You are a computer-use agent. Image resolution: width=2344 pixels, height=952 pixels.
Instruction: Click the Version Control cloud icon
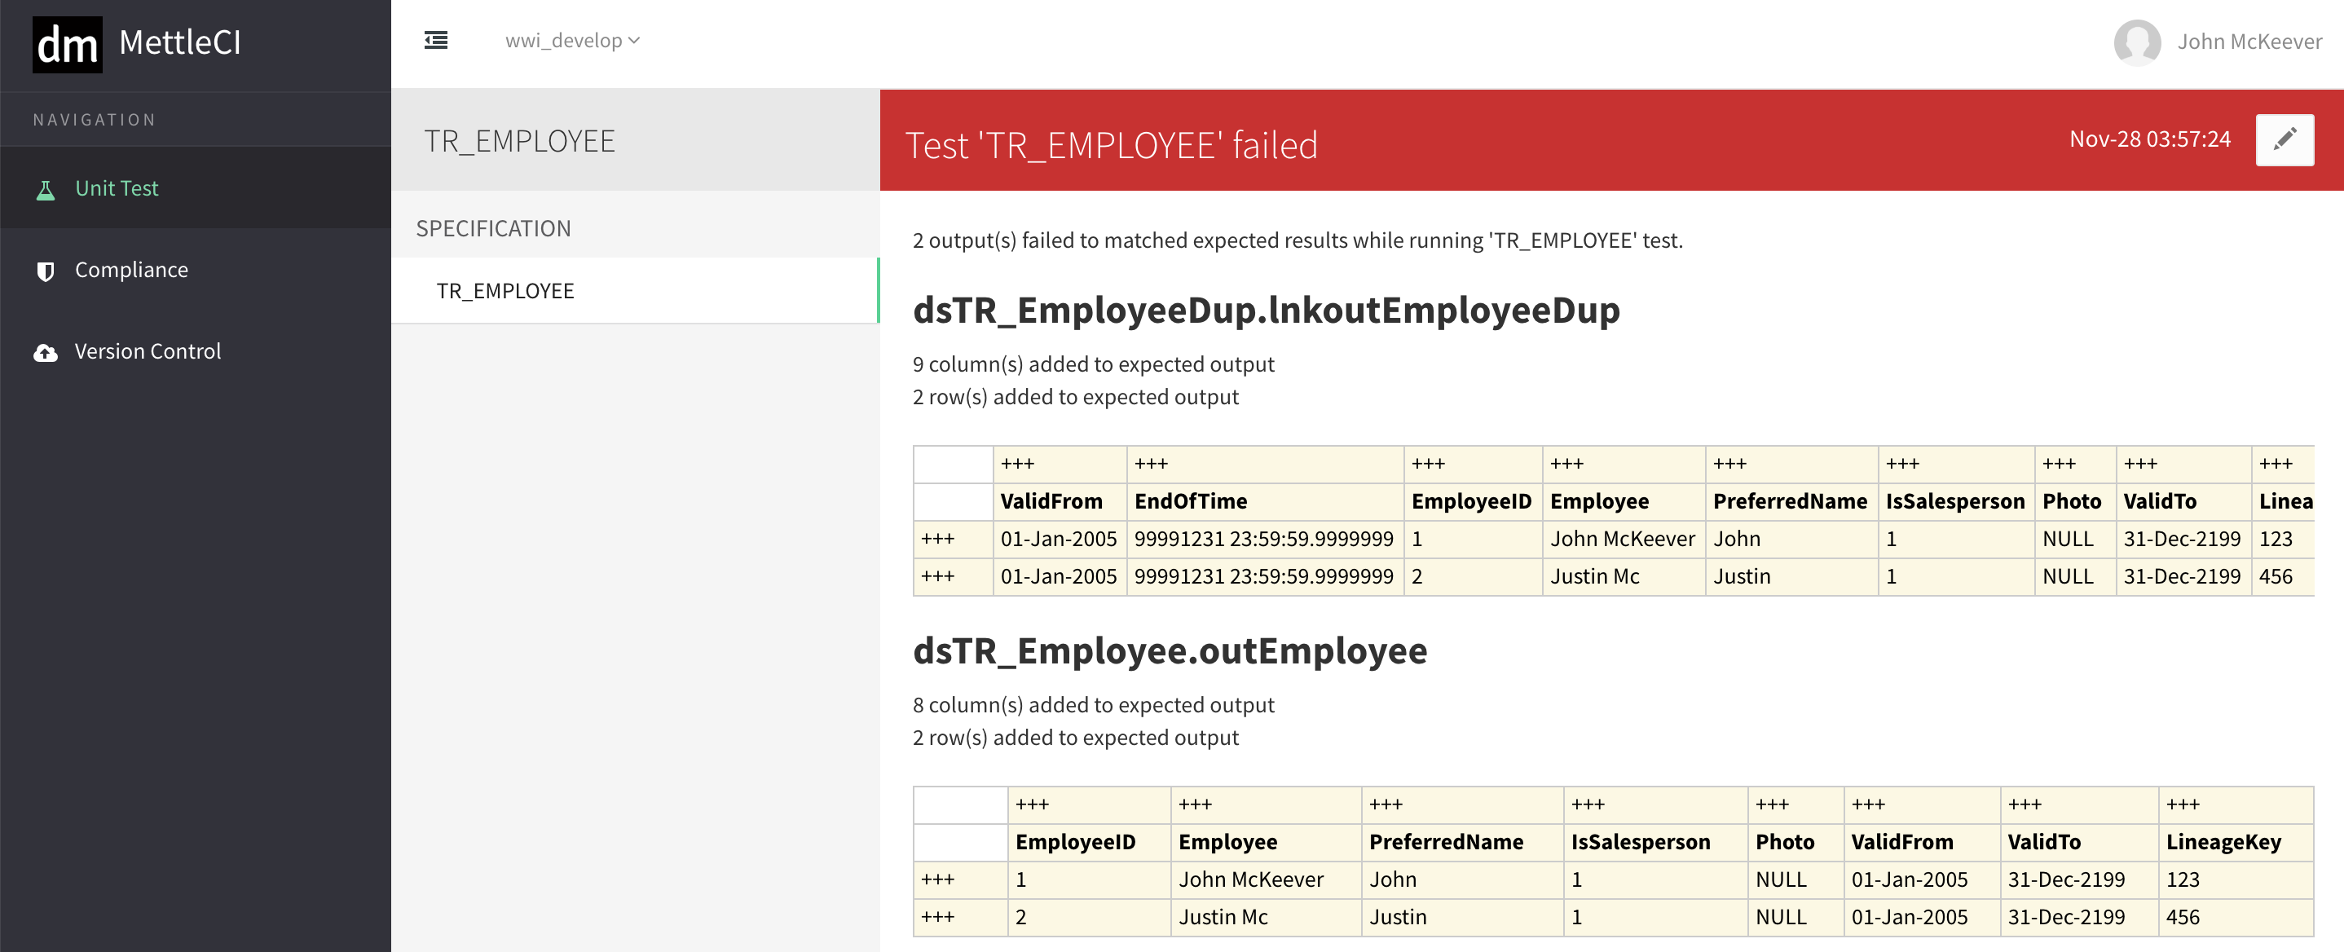pos(46,352)
